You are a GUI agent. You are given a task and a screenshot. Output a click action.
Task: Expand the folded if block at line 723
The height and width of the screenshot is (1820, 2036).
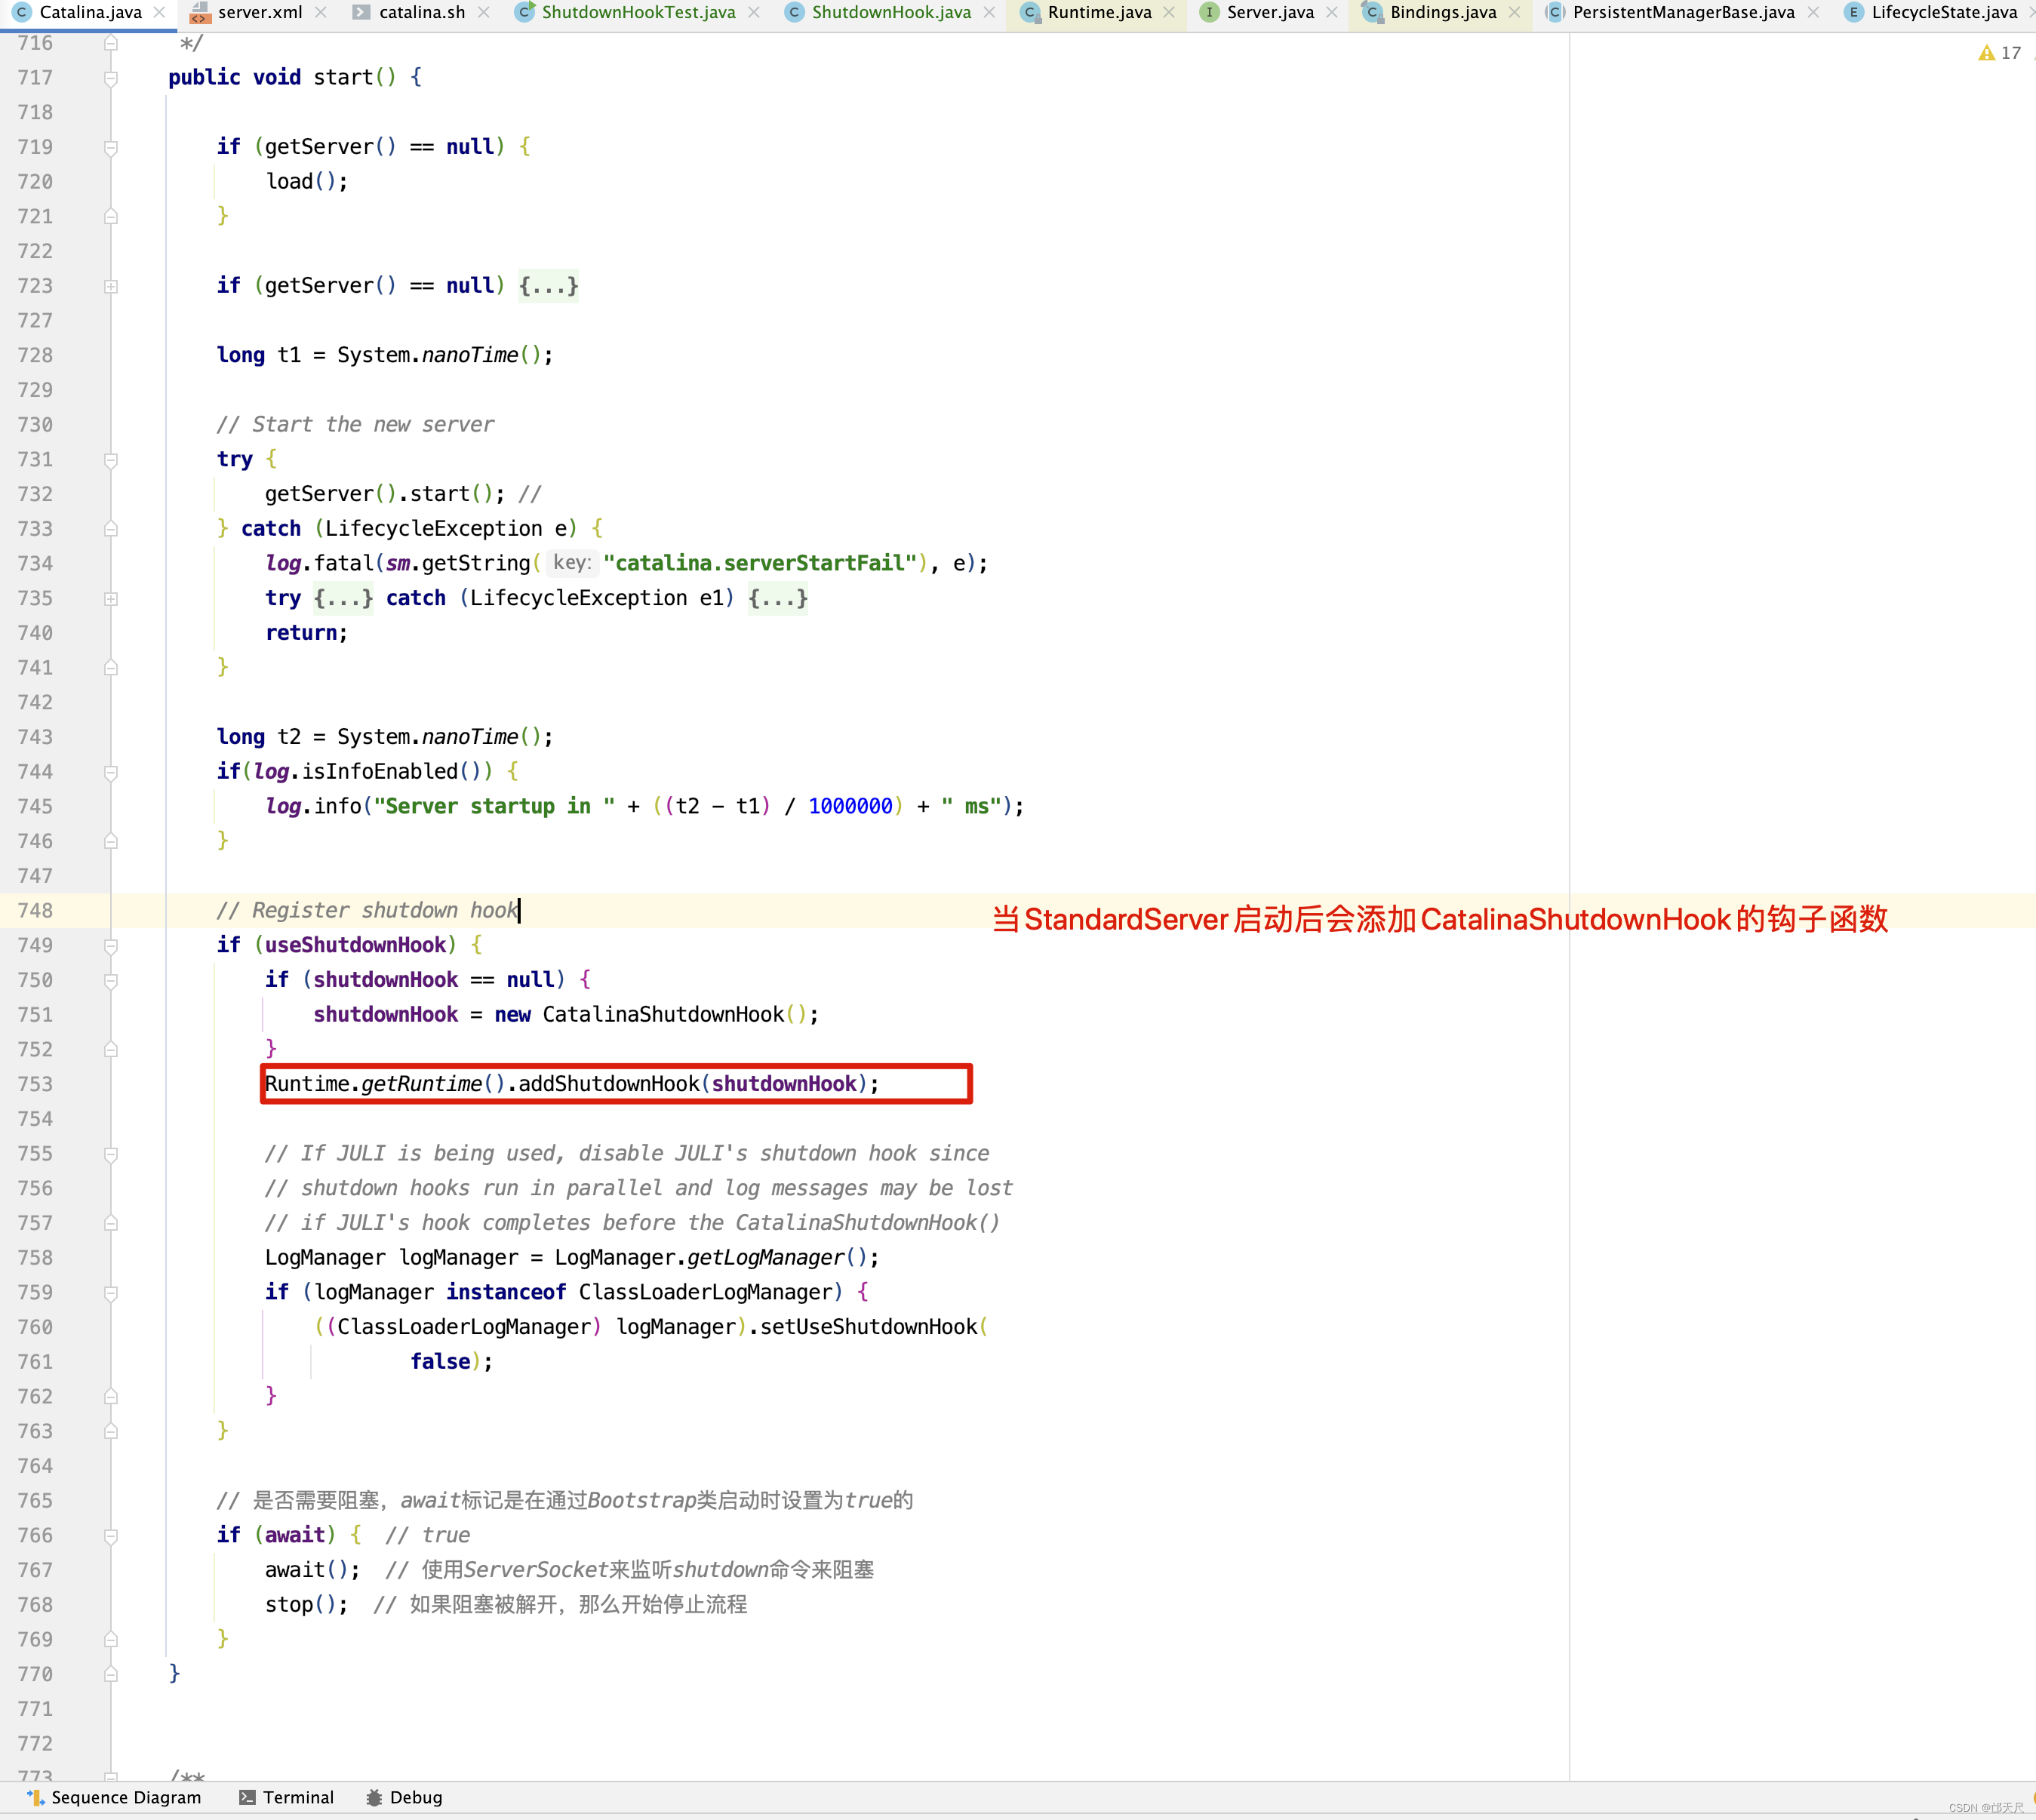(x=111, y=286)
